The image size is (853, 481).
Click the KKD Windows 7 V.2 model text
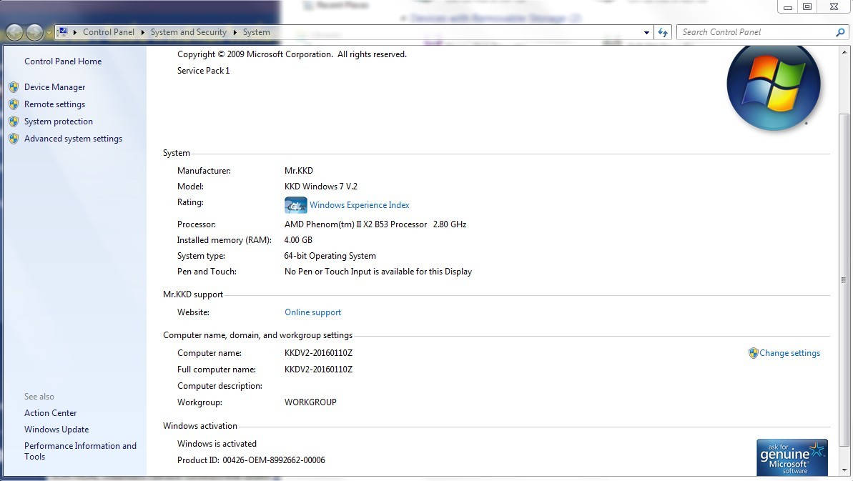click(321, 187)
